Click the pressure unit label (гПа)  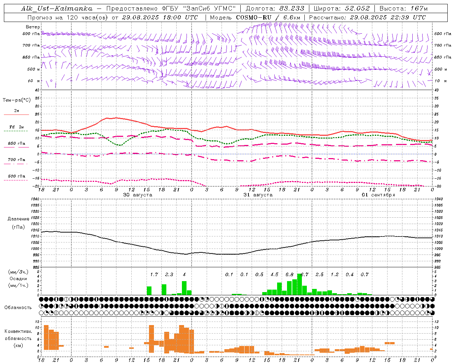[18, 227]
